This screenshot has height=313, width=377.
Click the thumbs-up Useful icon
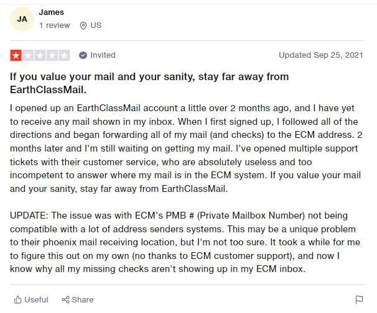tap(18, 299)
